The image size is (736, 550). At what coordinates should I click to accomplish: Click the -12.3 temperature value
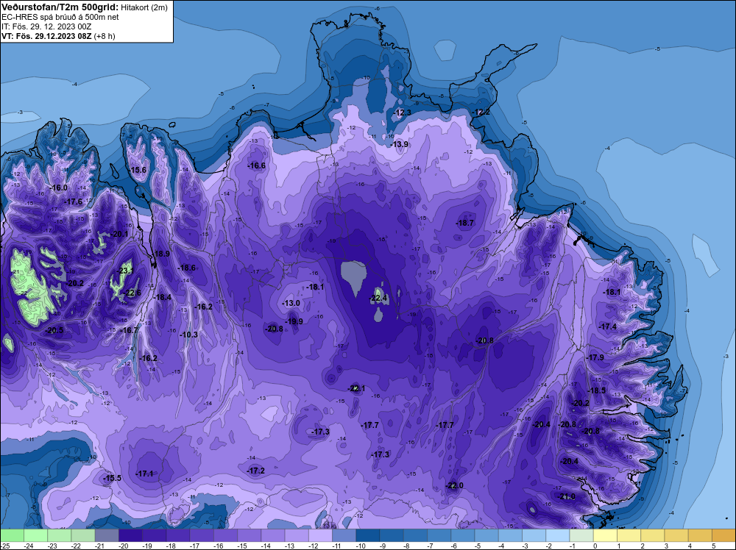(403, 113)
